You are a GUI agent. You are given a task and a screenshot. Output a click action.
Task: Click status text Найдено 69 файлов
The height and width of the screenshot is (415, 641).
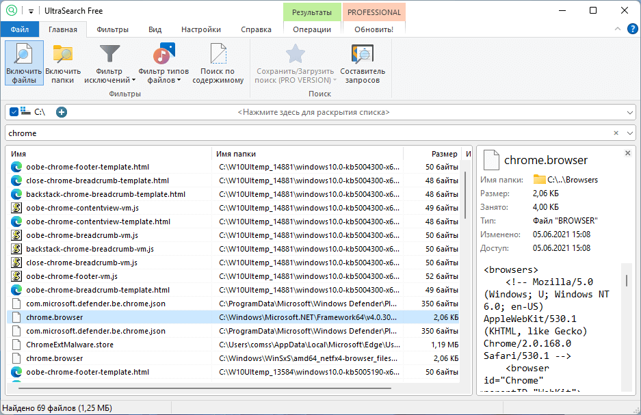[x=57, y=407]
